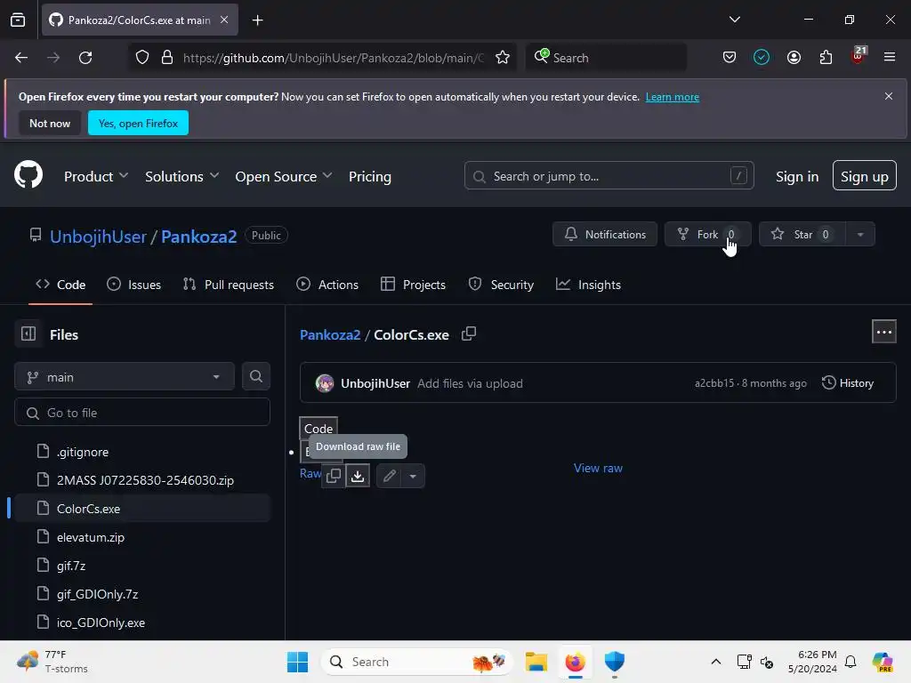Open Windows Security shield in taskbar
The width and height of the screenshot is (911, 683).
click(614, 662)
